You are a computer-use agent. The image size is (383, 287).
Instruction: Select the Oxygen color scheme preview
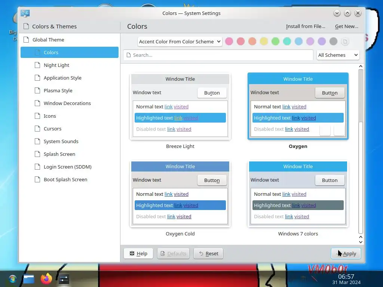coord(298,107)
